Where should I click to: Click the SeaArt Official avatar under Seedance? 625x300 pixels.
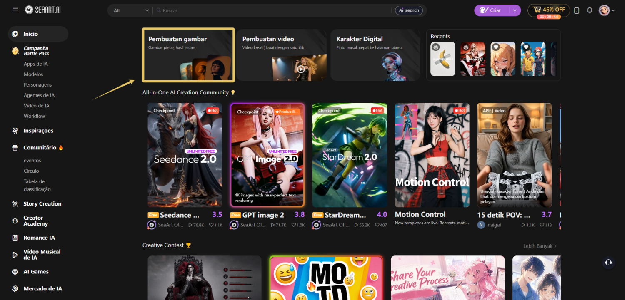click(x=152, y=225)
